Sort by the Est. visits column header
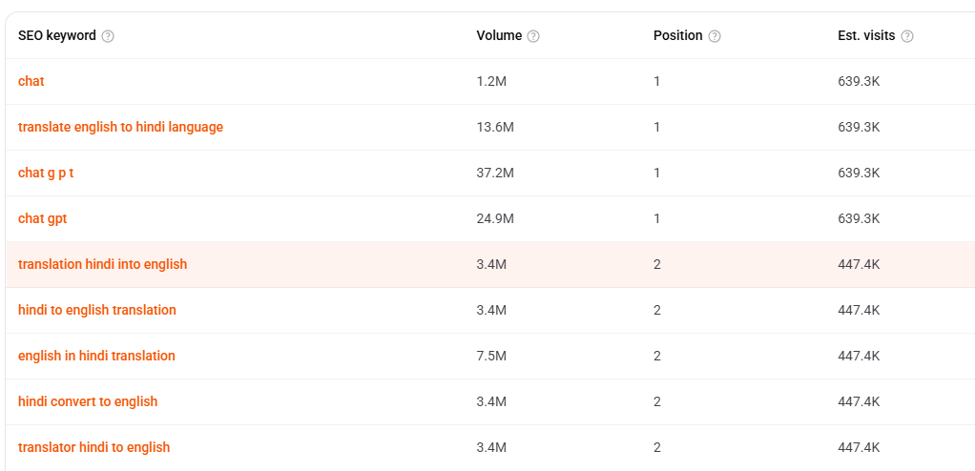 coord(866,36)
